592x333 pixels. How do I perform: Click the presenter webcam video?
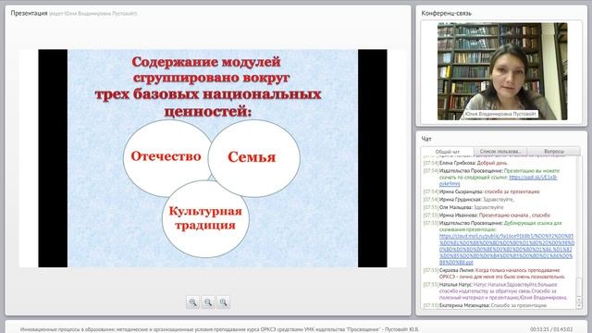pyautogui.click(x=502, y=71)
